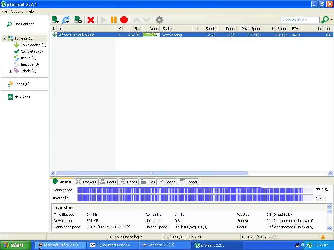The width and height of the screenshot is (334, 250).
Task: Sort by the Up Speed column header
Action: (x=276, y=29)
